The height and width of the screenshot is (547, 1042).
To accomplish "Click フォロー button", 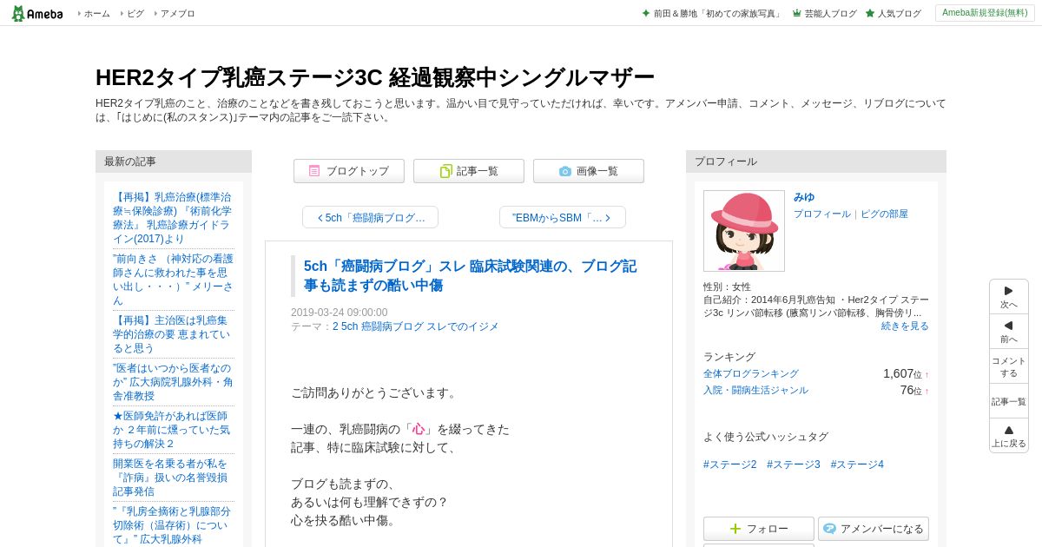I will tap(759, 529).
